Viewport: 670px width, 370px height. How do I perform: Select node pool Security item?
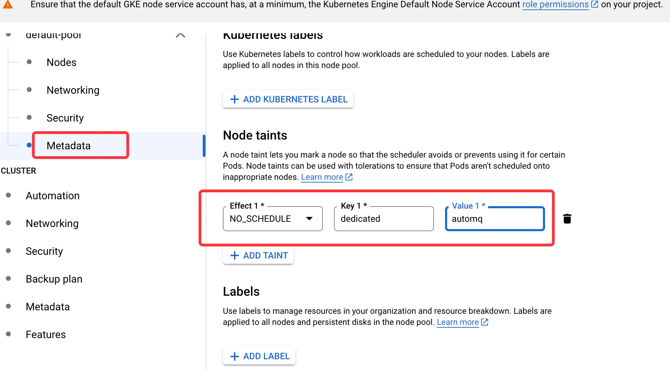click(65, 118)
